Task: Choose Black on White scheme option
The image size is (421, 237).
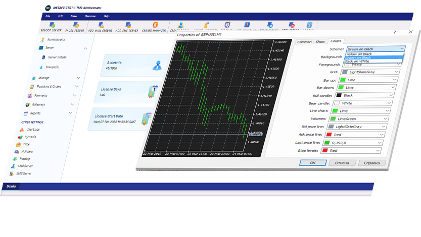Action: point(373,62)
